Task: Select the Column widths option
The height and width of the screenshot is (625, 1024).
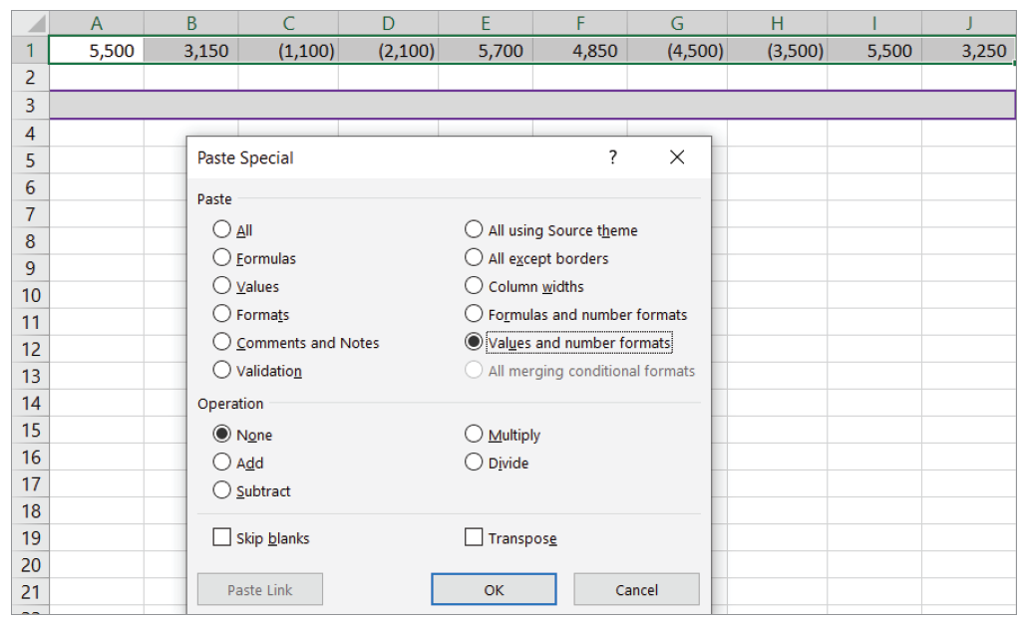Action: point(475,286)
